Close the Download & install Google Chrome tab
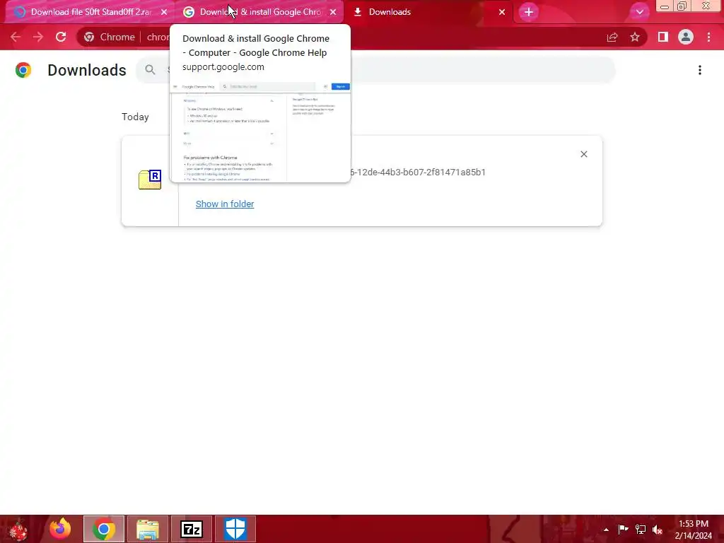The height and width of the screenshot is (543, 724). [x=333, y=12]
